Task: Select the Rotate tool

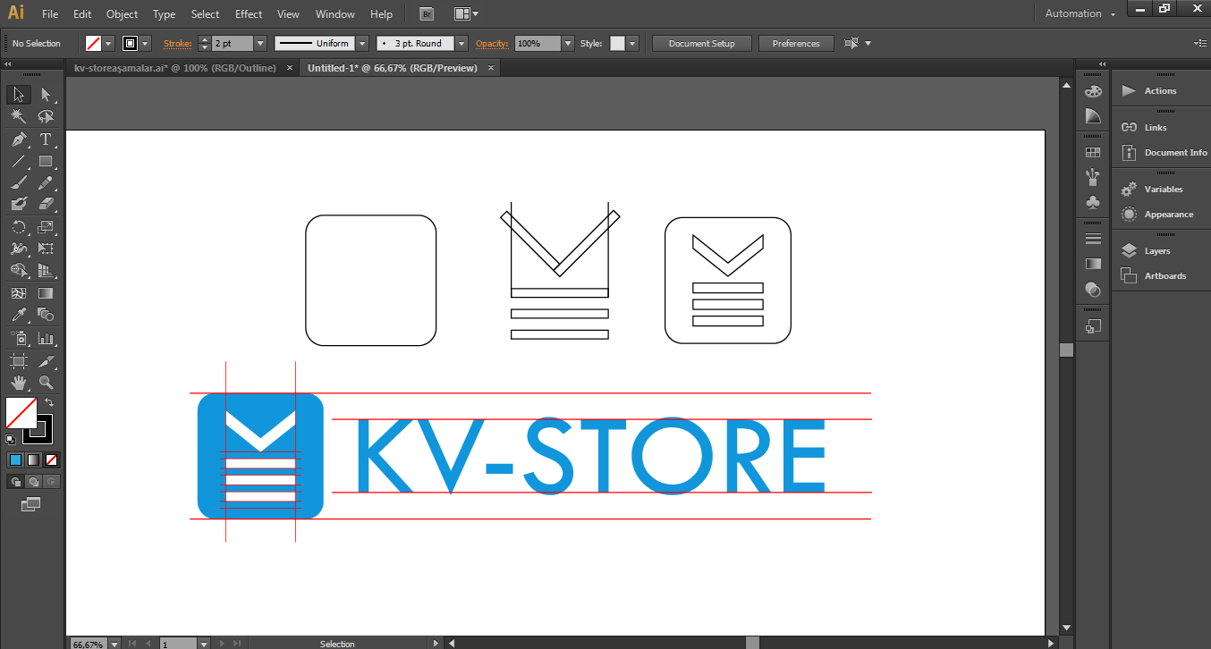Action: (18, 227)
